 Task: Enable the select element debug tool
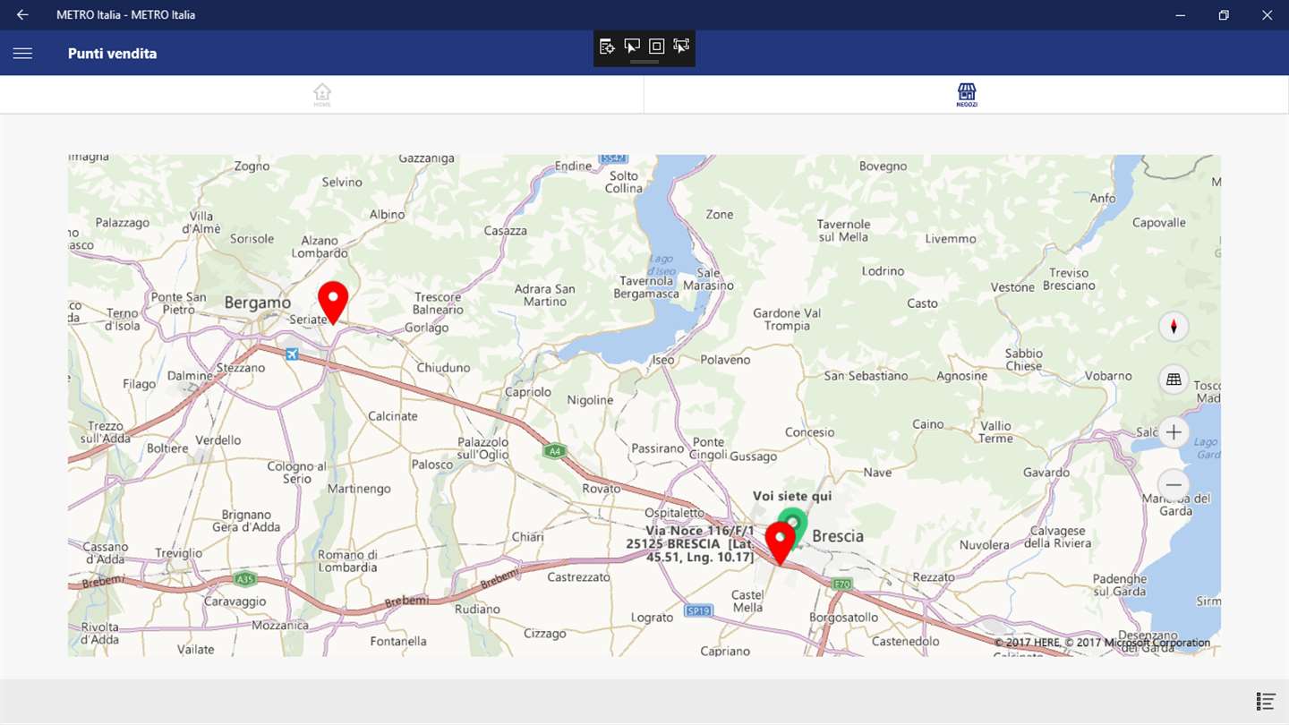pyautogui.click(x=632, y=47)
